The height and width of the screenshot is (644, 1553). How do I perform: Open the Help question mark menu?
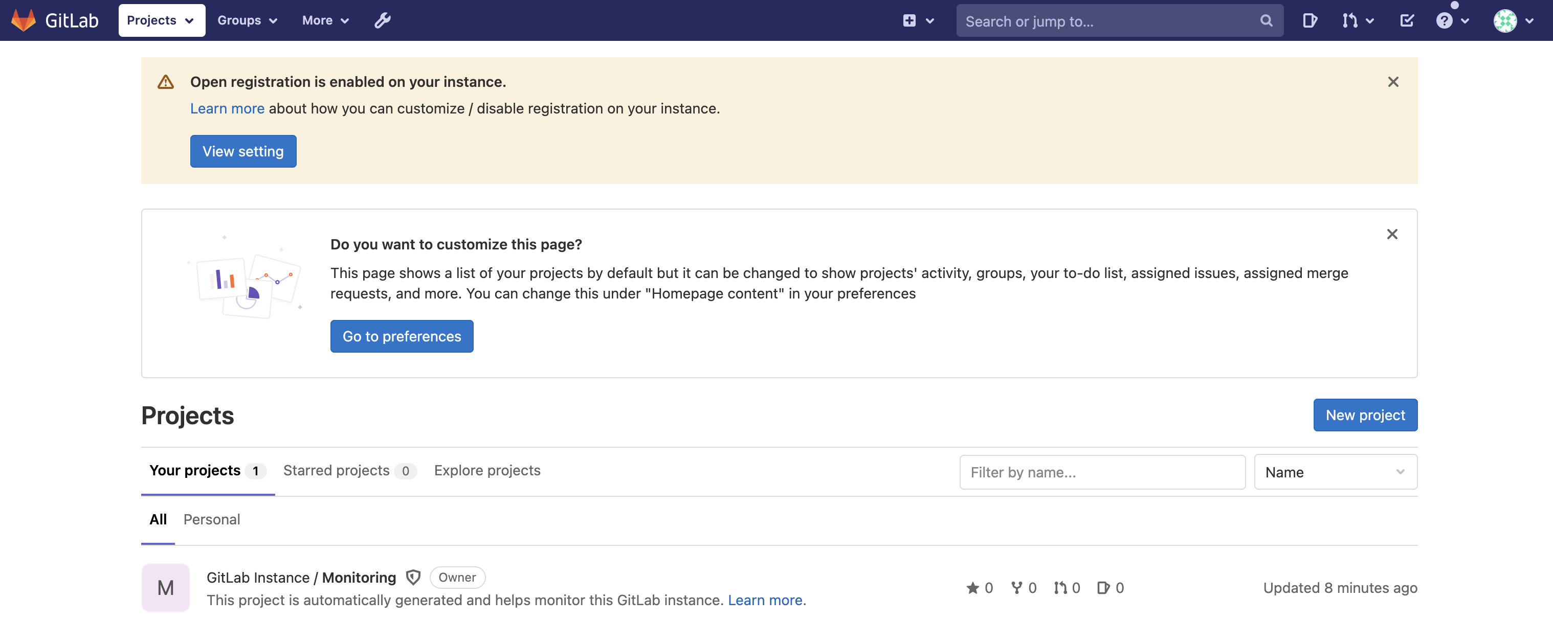[x=1451, y=20]
